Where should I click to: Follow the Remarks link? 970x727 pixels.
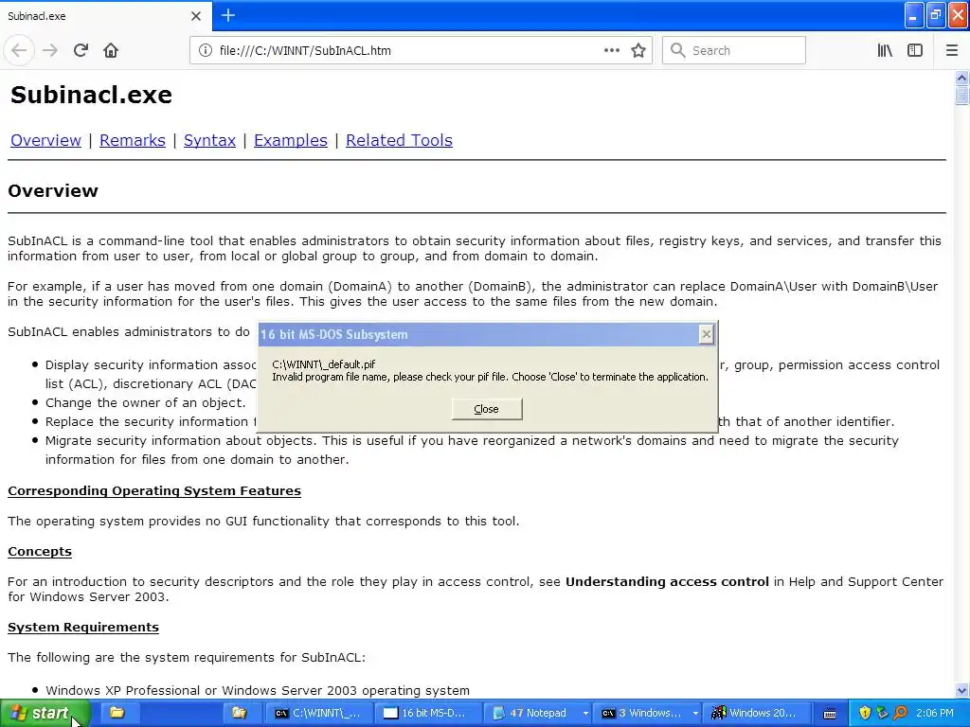click(133, 140)
